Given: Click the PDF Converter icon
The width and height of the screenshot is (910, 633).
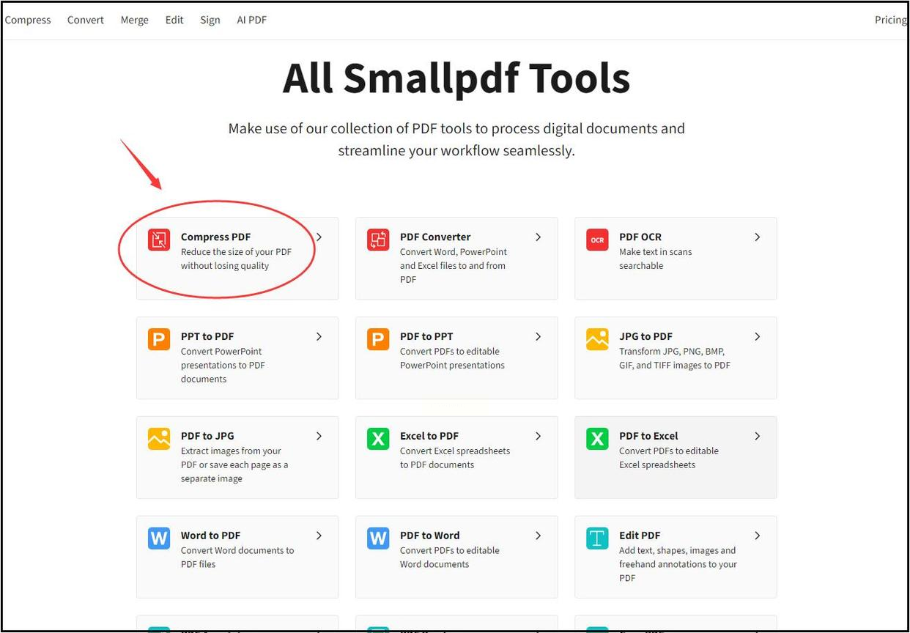Looking at the screenshot, I should [378, 240].
